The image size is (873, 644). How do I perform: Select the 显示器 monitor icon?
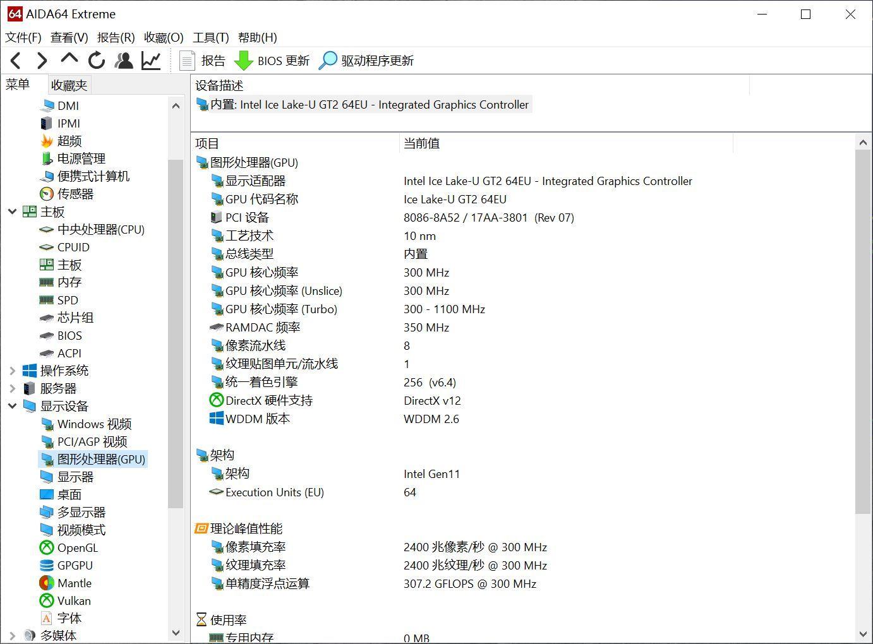tap(47, 477)
